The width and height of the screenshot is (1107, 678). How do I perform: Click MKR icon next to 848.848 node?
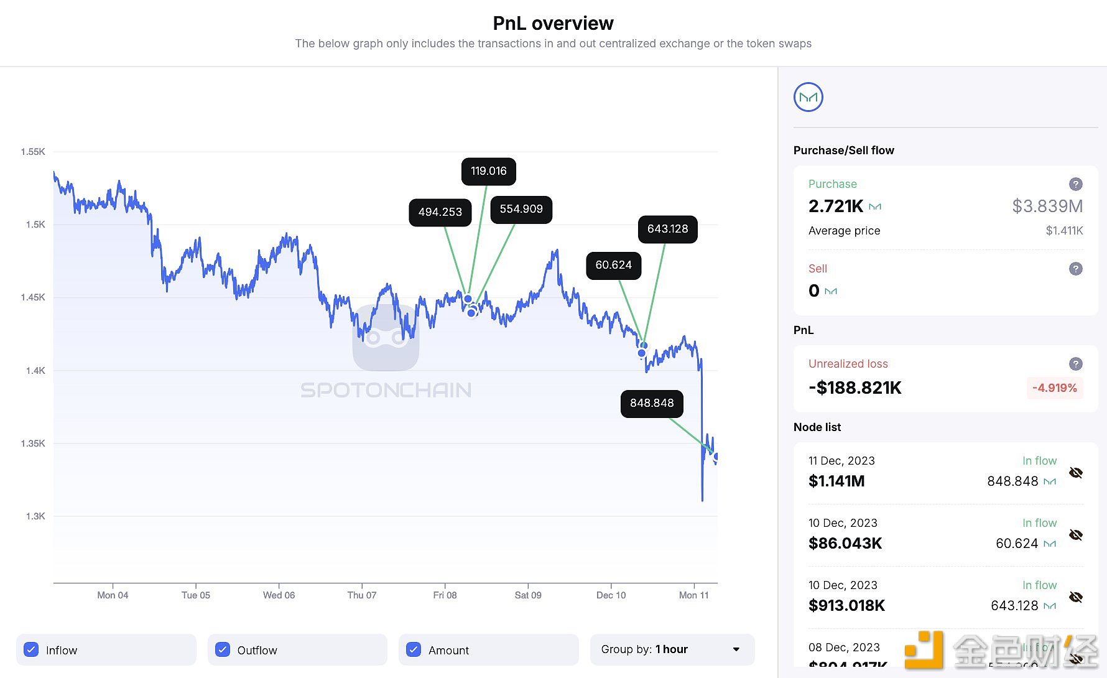tap(1050, 481)
